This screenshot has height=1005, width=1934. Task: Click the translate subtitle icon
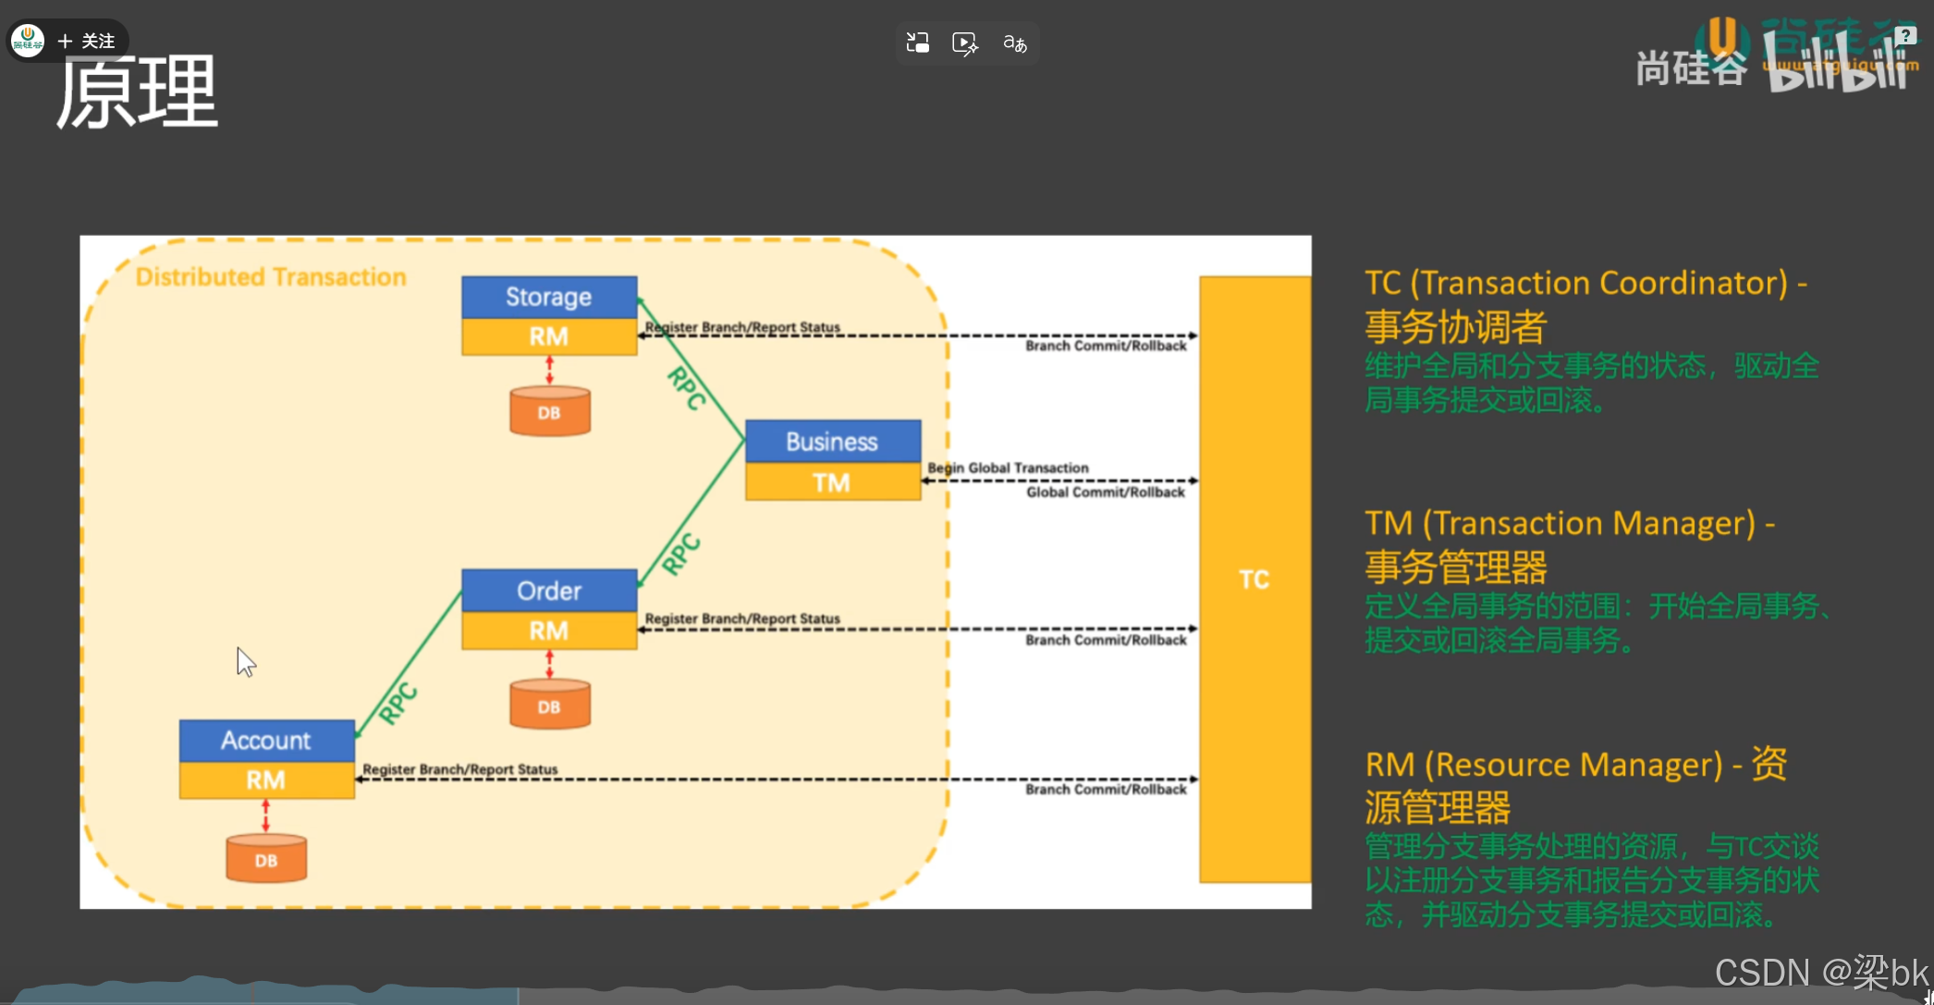1014,43
